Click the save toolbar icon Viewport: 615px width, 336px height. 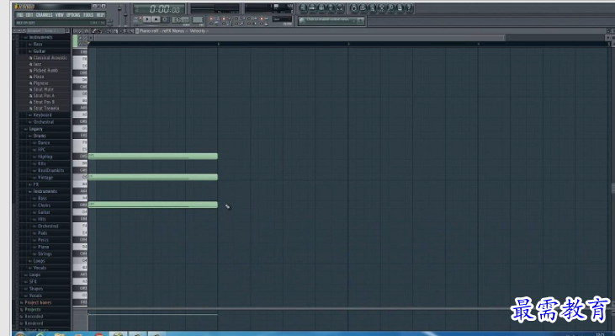[x=363, y=8]
